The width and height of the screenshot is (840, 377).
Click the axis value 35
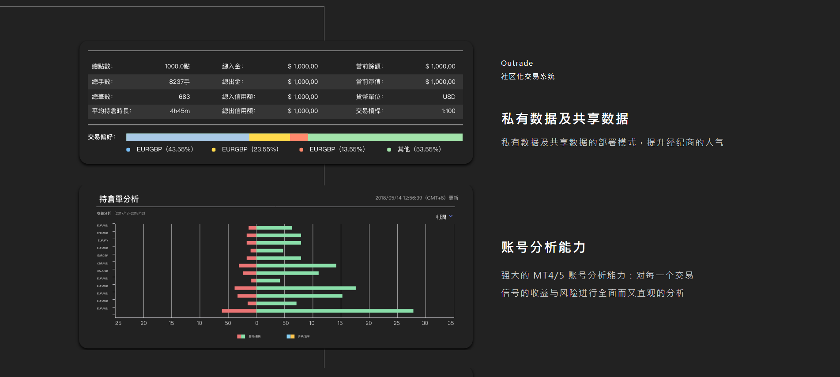pos(451,323)
